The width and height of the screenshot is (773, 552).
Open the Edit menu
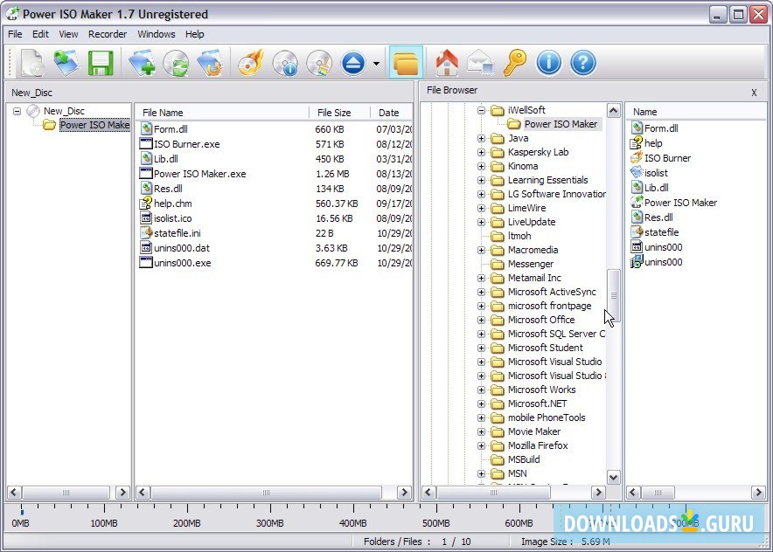[40, 34]
